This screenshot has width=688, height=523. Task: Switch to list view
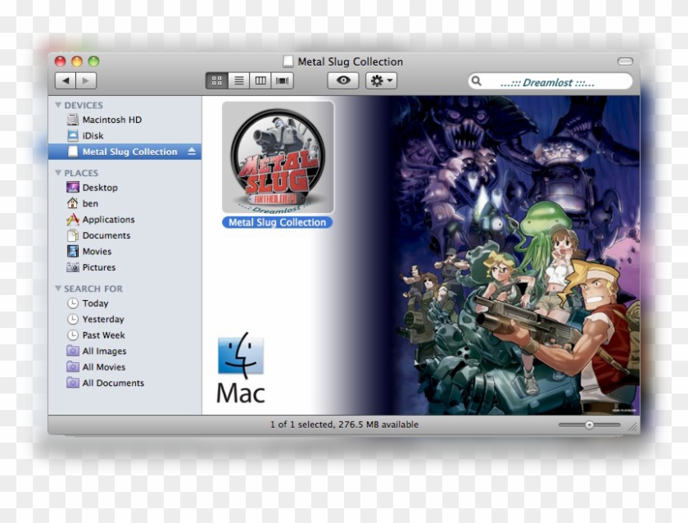point(238,81)
